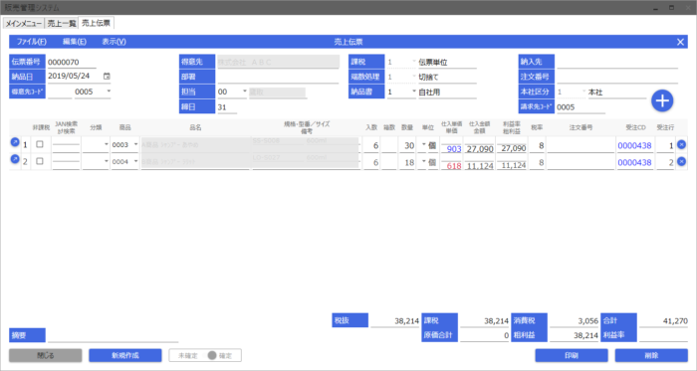Expand the 担当 dropdown showing 00

tap(245, 92)
